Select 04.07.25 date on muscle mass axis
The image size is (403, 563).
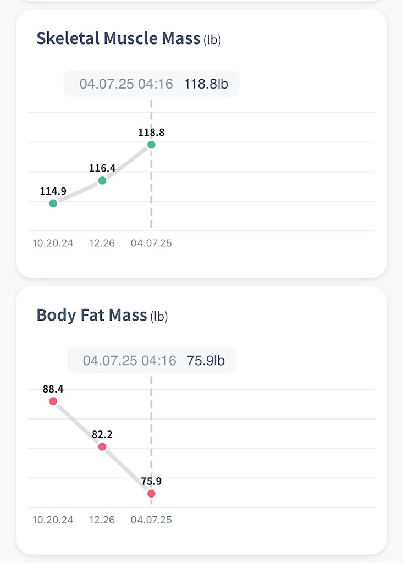[x=151, y=243]
